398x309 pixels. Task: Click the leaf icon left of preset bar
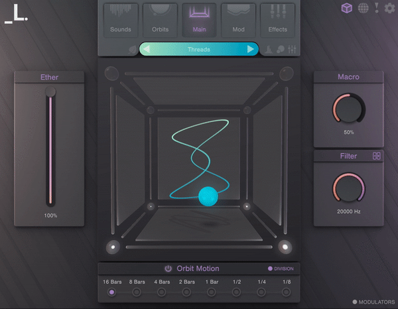click(132, 49)
